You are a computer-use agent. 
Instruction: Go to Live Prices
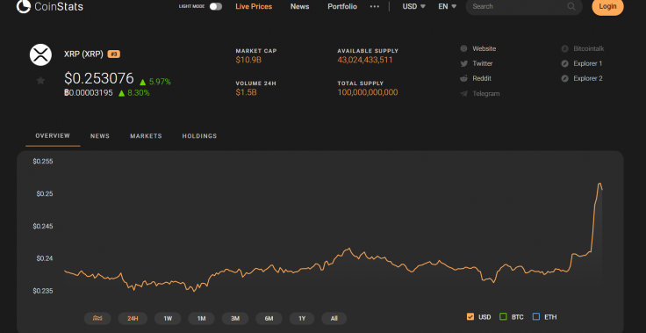tap(254, 7)
